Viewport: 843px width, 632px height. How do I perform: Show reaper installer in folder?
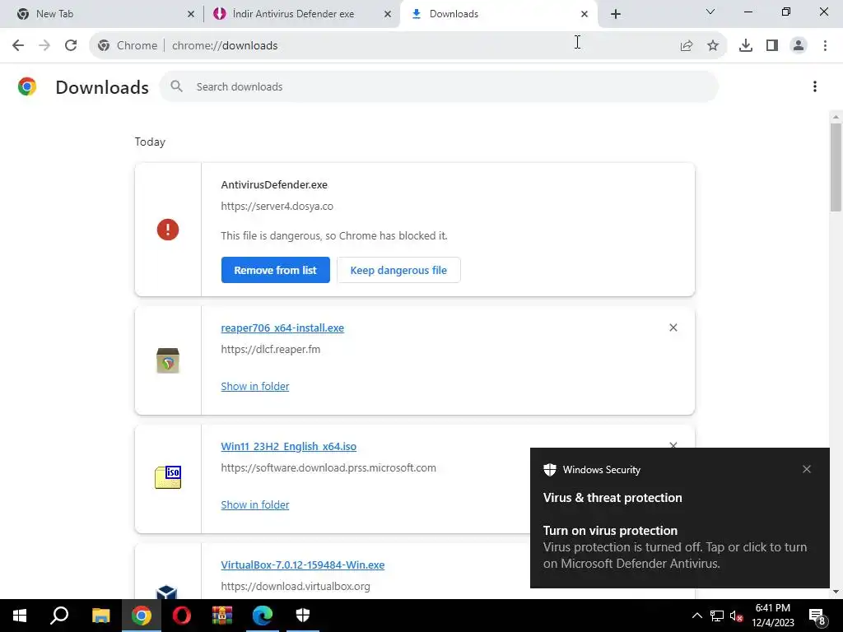255,386
